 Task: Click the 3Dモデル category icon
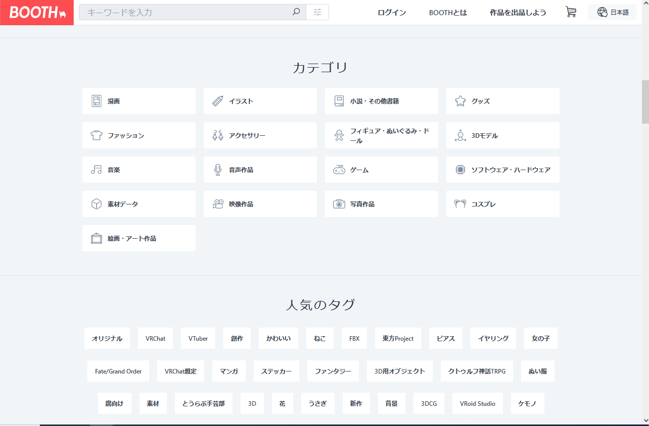[x=460, y=135]
